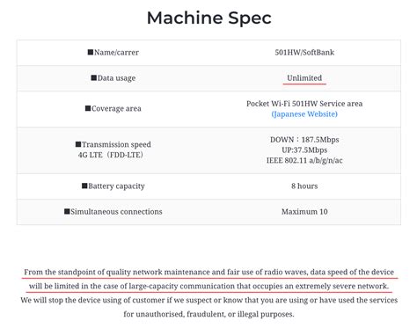Click the Name/carrer row label
The image size is (417, 328).
tap(113, 53)
